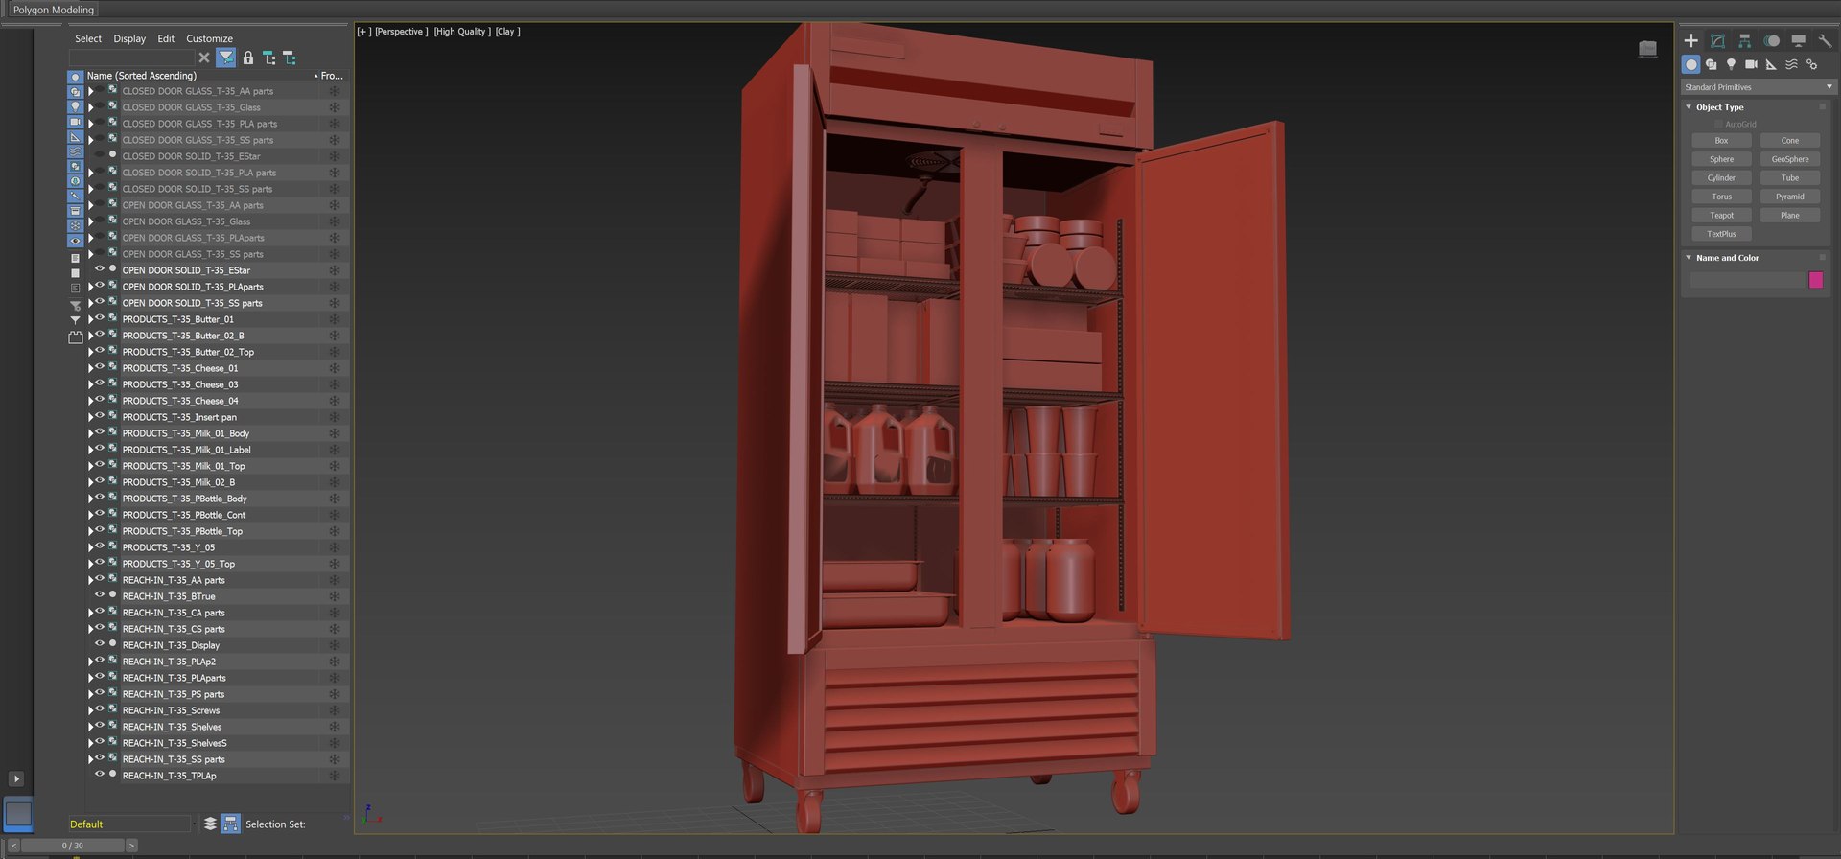The image size is (1841, 859).
Task: Open the Create tab in command panel
Action: pyautogui.click(x=1690, y=40)
